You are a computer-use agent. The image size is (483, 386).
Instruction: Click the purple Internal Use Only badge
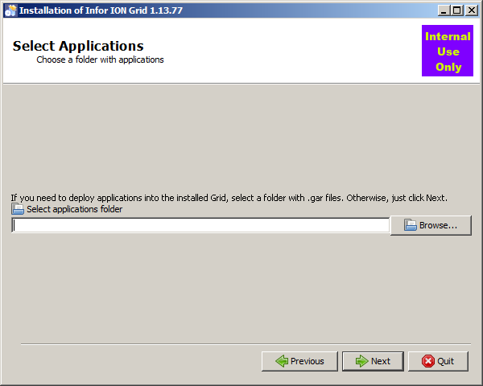click(448, 51)
